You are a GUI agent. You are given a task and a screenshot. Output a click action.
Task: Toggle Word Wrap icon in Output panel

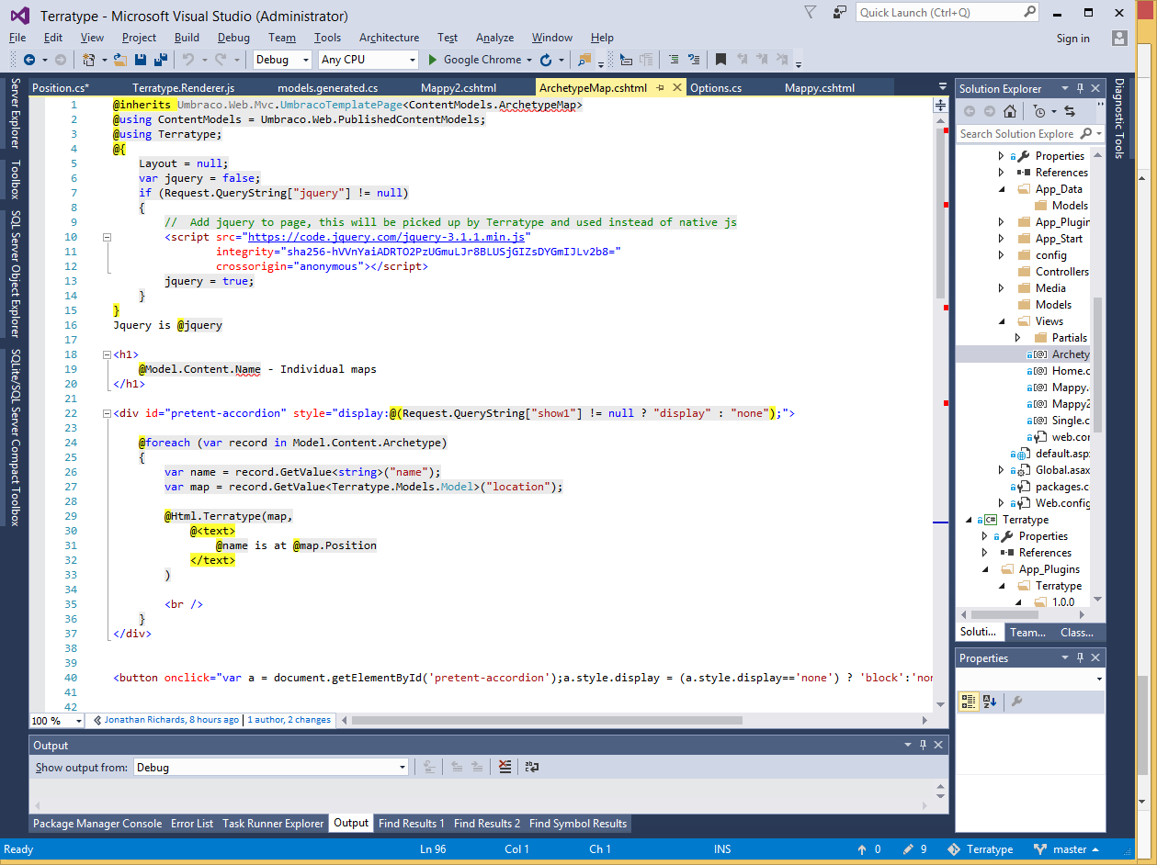tap(532, 767)
